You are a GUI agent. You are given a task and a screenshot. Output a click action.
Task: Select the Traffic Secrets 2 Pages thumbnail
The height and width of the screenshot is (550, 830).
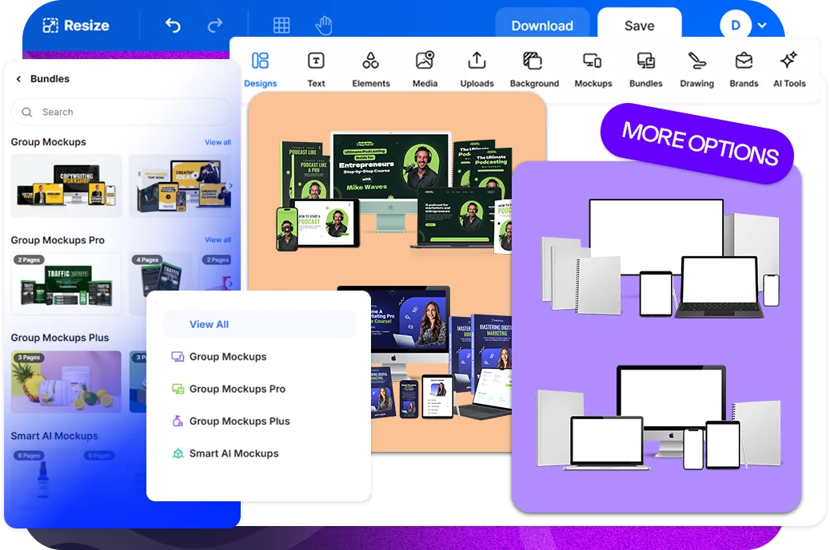pyautogui.click(x=66, y=283)
